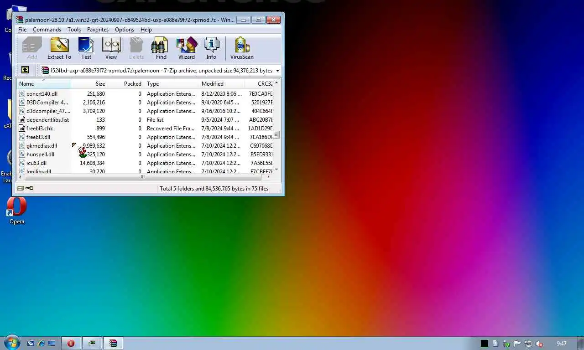Sort by the Packed column header
The image size is (584, 350).
(x=126, y=84)
